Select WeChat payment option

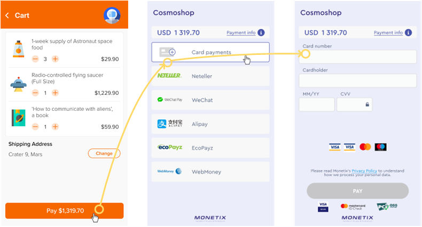click(x=210, y=100)
